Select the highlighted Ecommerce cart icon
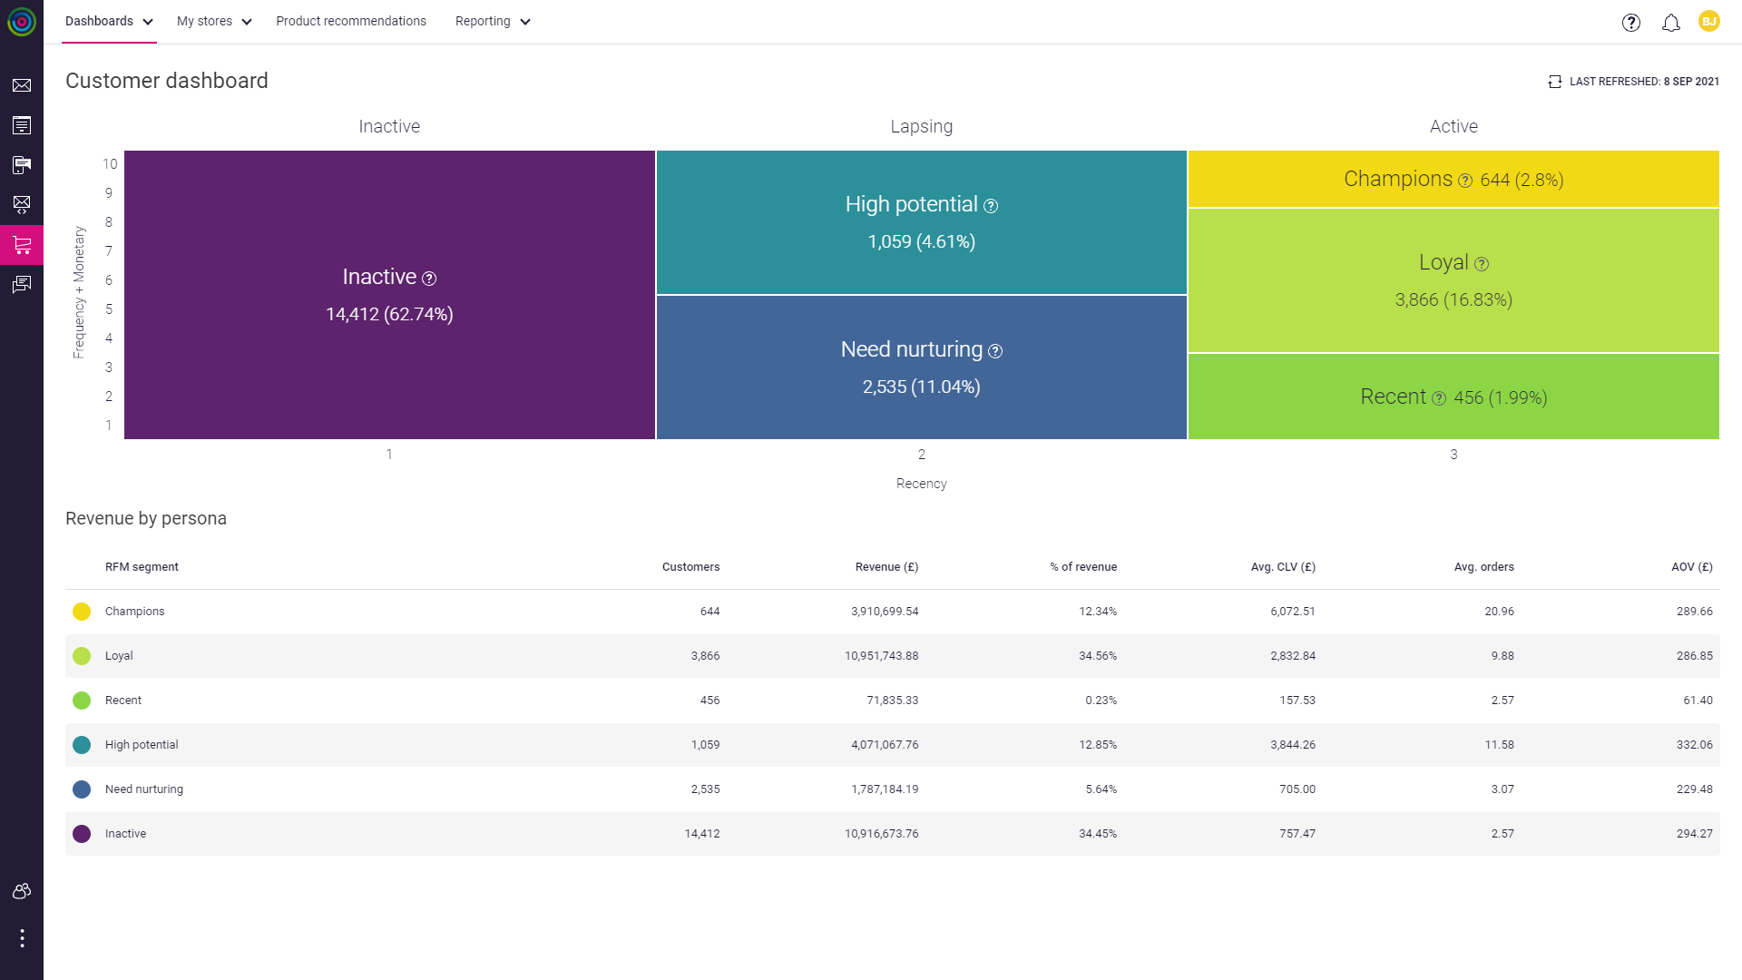Viewport: 1742px width, 980px height. pyautogui.click(x=22, y=244)
